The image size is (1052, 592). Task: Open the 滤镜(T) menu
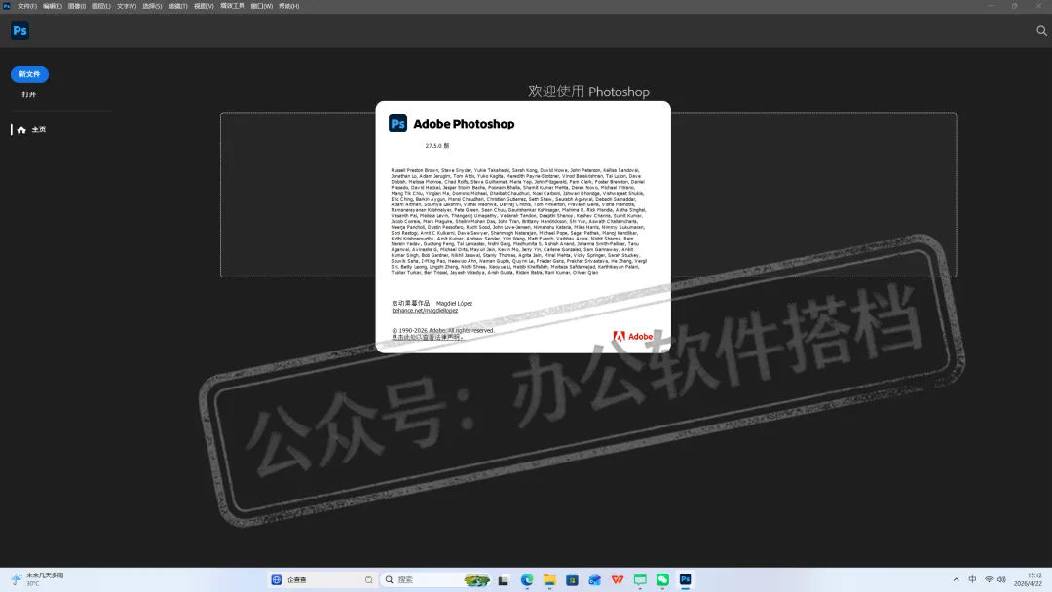(x=177, y=6)
